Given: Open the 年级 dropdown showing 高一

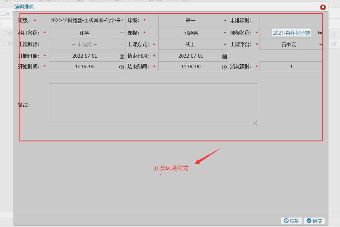Looking at the screenshot, I should (x=193, y=20).
